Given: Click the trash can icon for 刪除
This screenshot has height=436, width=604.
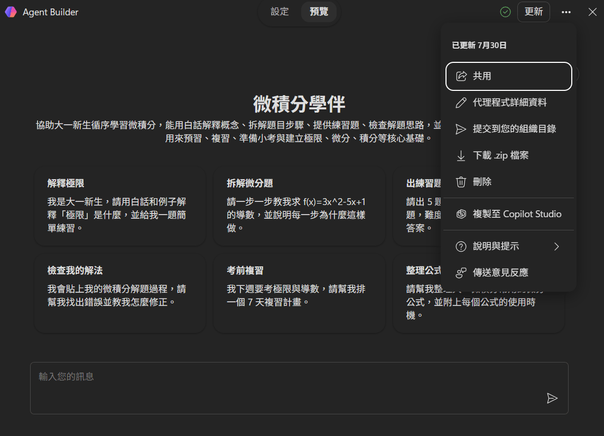Looking at the screenshot, I should 461,182.
